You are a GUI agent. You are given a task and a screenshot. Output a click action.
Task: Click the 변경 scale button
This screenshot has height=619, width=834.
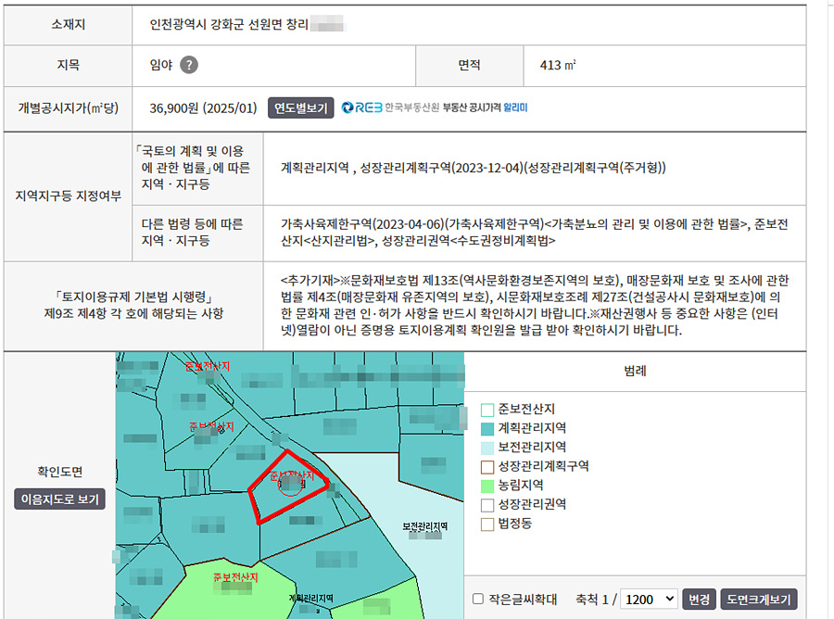tap(699, 599)
